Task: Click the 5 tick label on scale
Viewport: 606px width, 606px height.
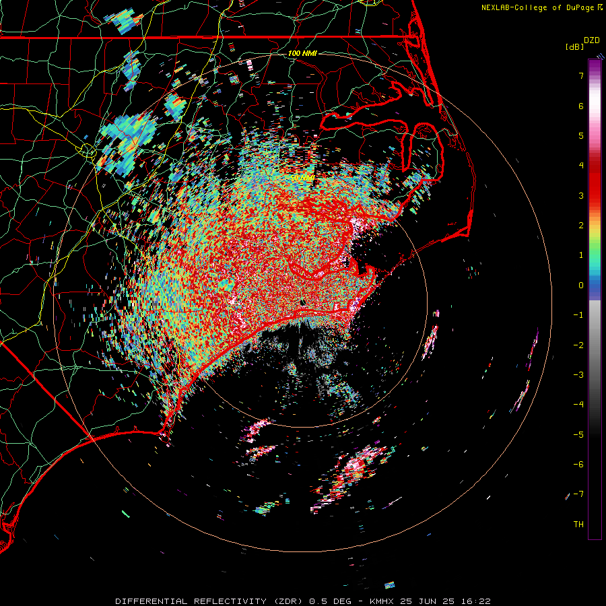Action: coord(581,135)
